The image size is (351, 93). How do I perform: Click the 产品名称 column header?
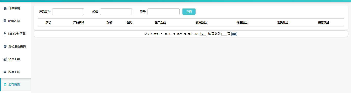click(79, 22)
